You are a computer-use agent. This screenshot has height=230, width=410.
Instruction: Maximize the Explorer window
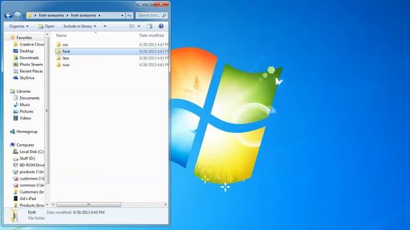coord(149,4)
